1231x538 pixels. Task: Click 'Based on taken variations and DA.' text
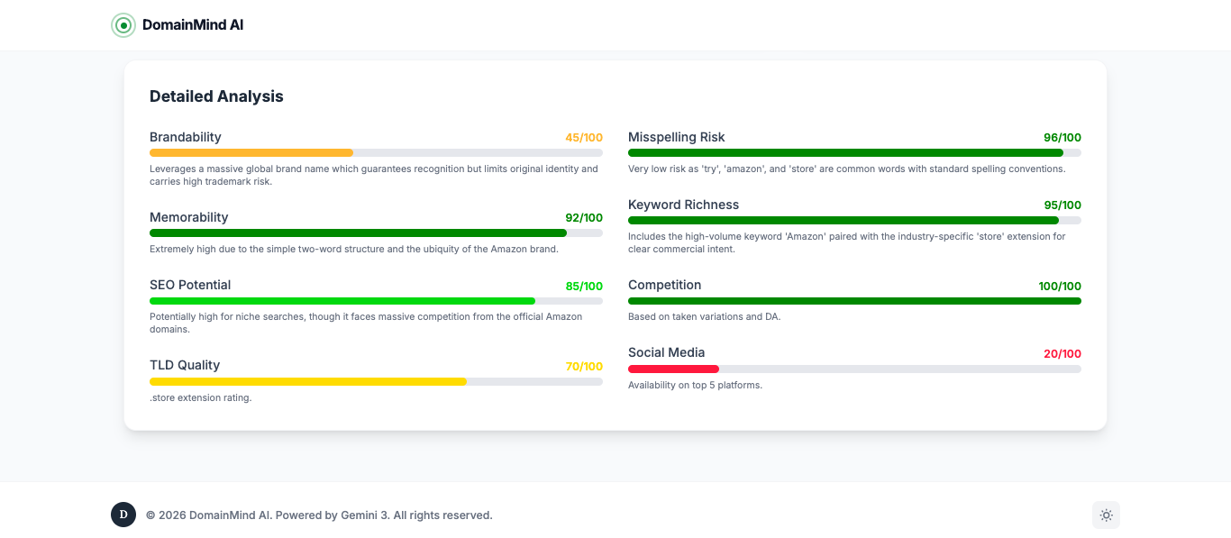[705, 317]
